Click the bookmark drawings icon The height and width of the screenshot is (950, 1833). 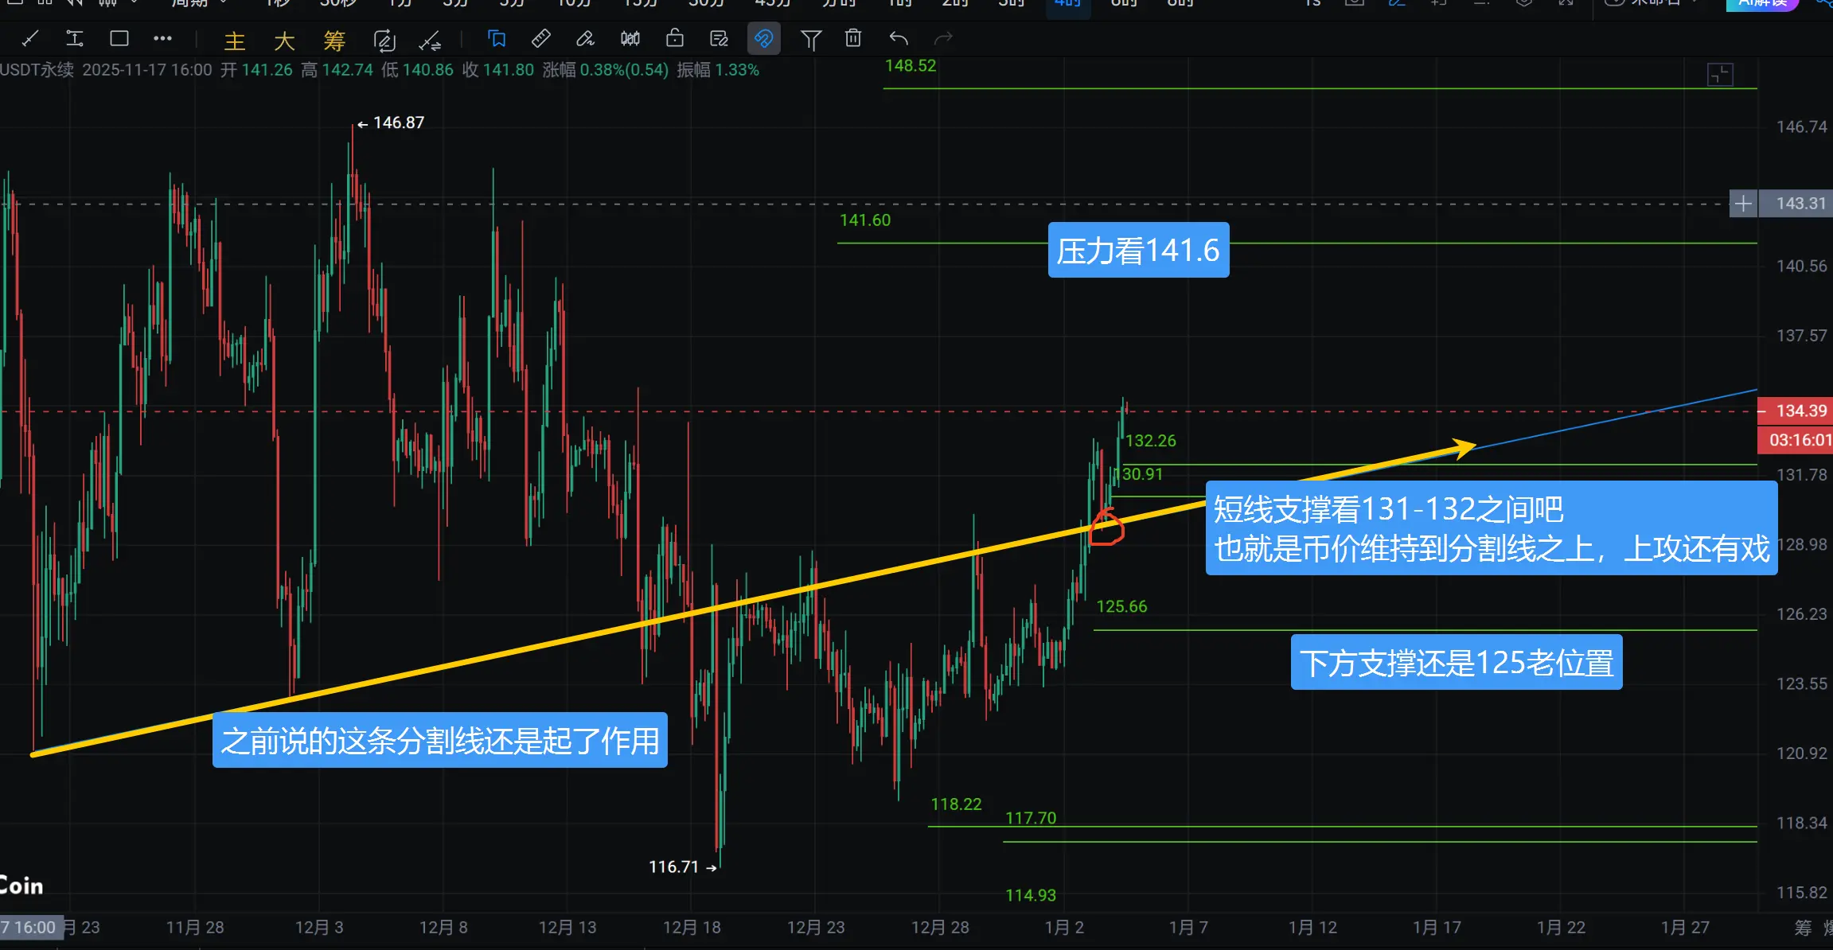(x=496, y=38)
